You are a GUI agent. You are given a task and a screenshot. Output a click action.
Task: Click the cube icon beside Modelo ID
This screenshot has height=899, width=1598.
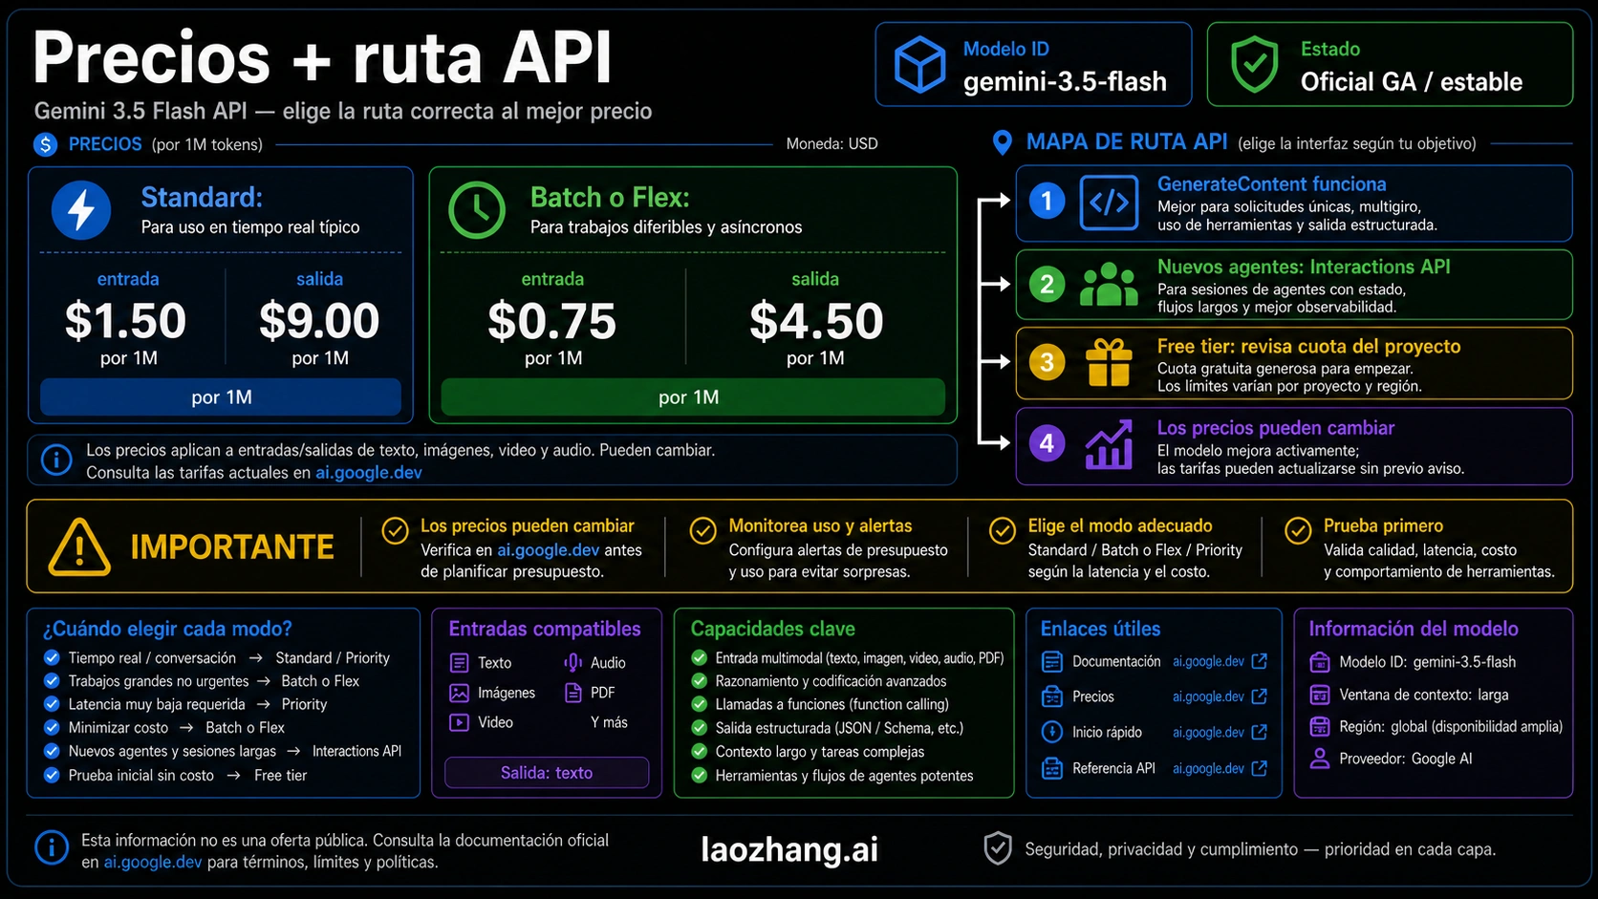pos(918,64)
